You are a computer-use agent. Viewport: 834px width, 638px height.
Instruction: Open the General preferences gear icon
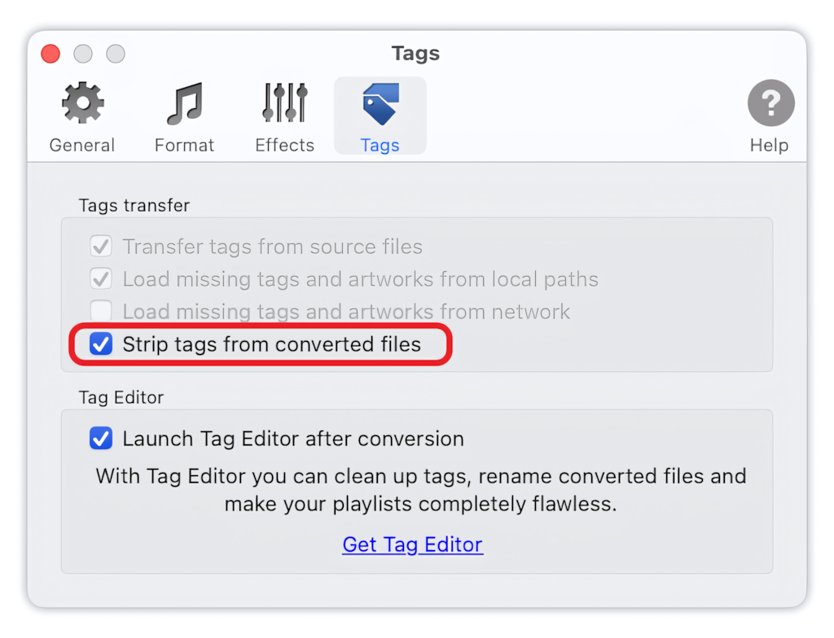(82, 103)
